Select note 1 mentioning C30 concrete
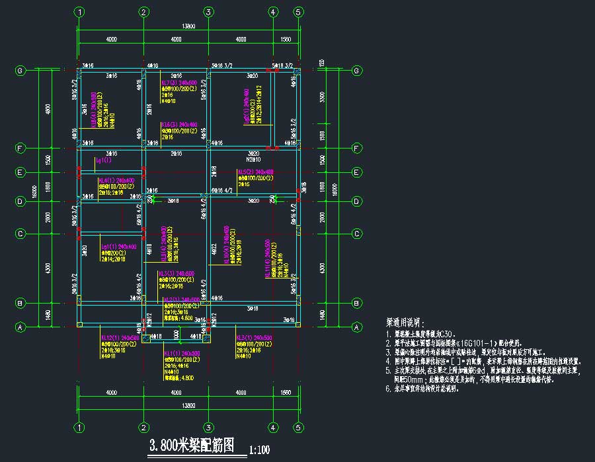 click(420, 335)
